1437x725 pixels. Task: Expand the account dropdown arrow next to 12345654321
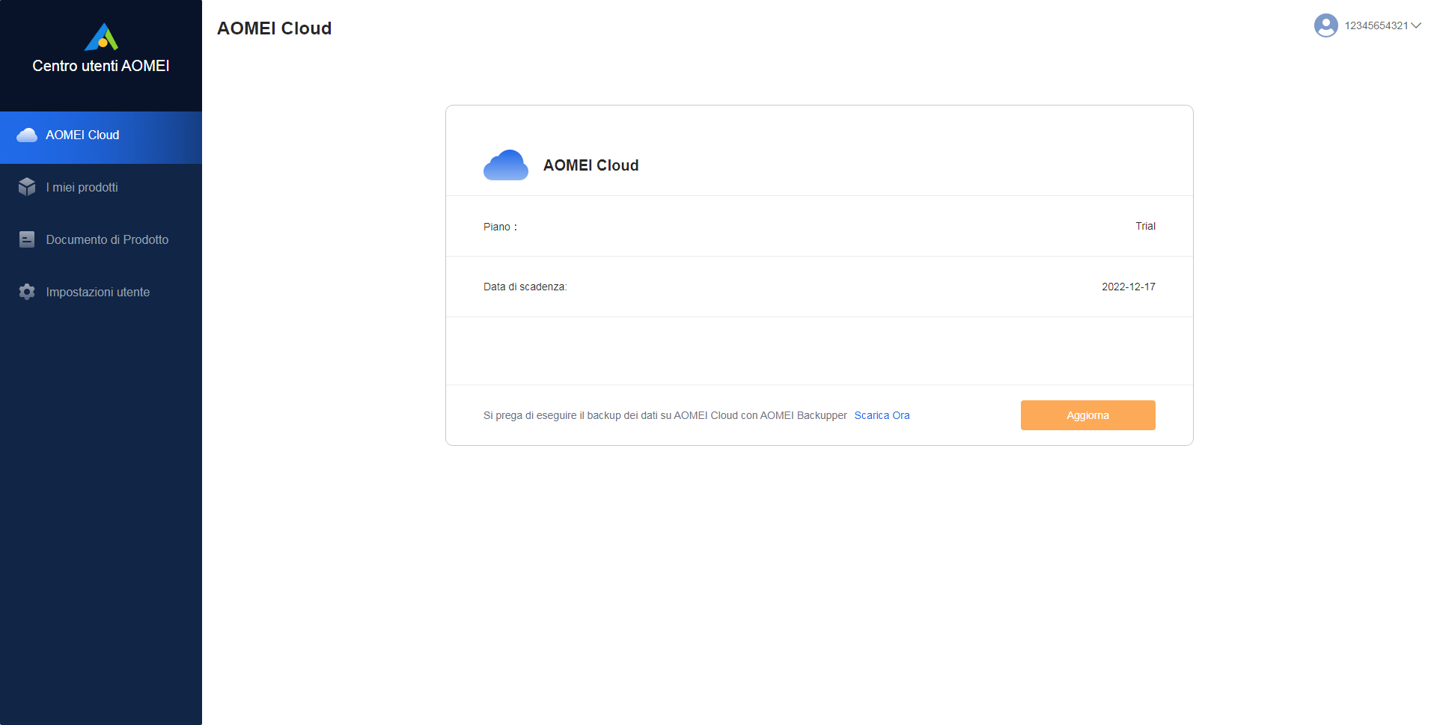click(1416, 25)
